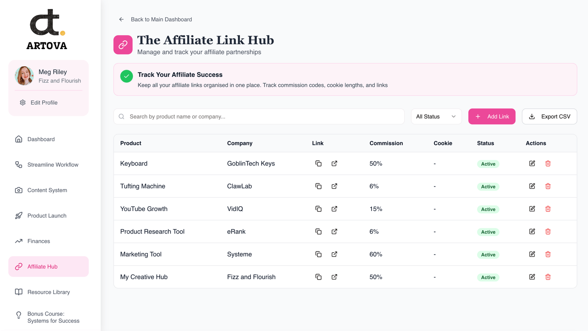
Task: Open the Tufting Machine link externally
Action: 334,186
